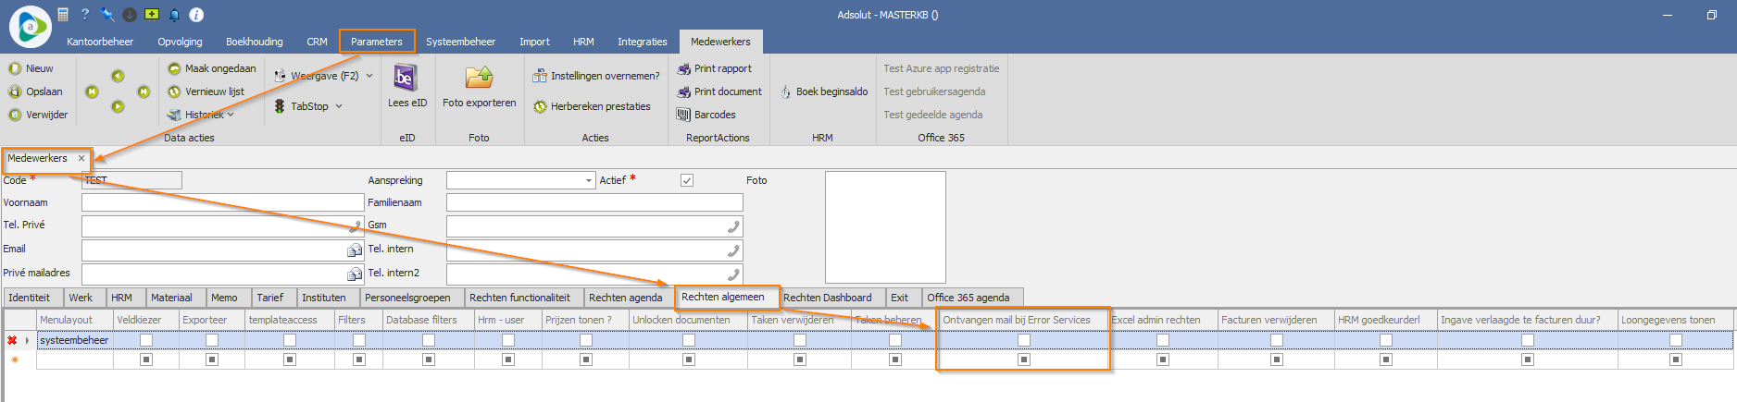The width and height of the screenshot is (1737, 402).
Task: Open the calculator icon in title bar
Action: point(63,15)
